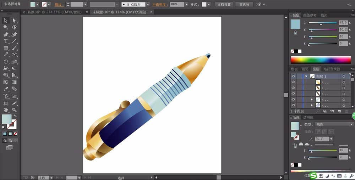
Task: Select the Lasso tool
Action: [14, 27]
